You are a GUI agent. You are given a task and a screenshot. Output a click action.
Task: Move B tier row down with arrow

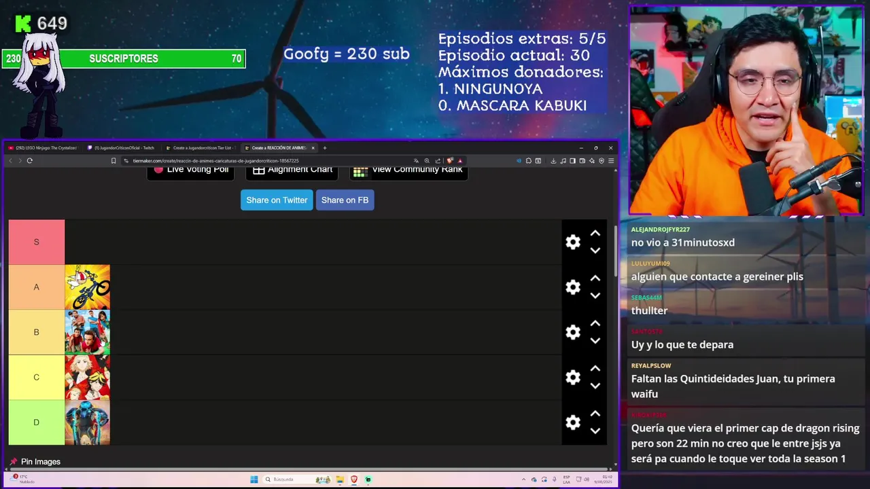coord(595,341)
